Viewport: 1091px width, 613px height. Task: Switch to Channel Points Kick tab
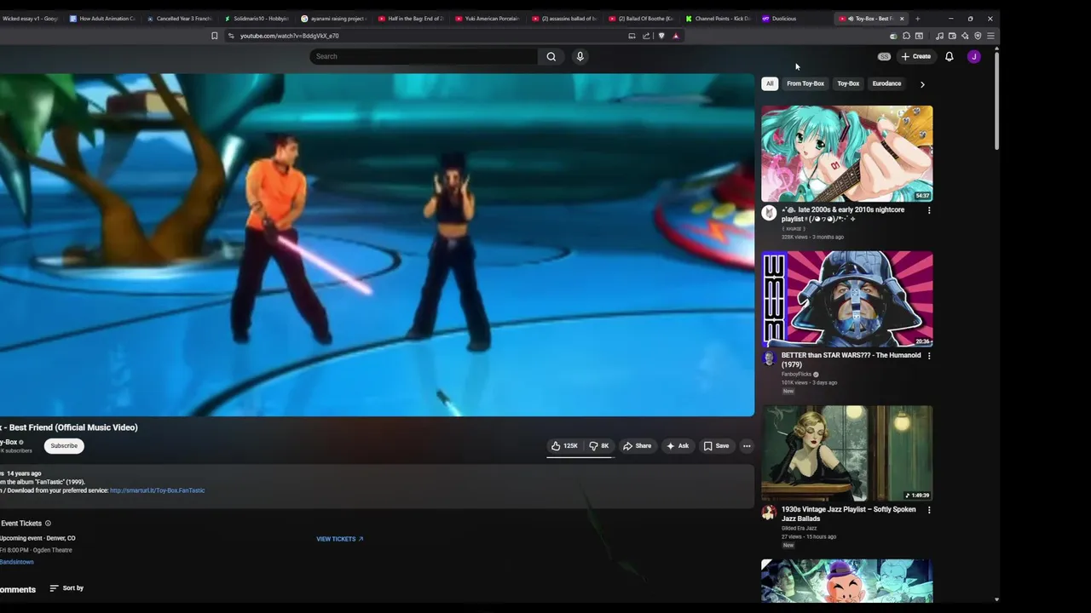tap(718, 18)
